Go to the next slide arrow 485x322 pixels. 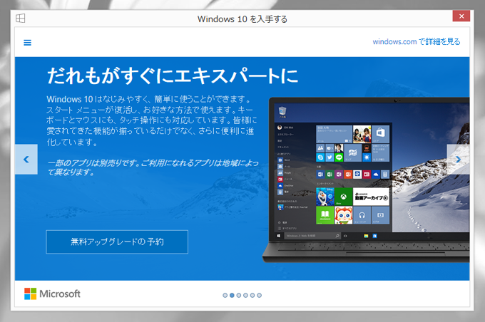458,159
